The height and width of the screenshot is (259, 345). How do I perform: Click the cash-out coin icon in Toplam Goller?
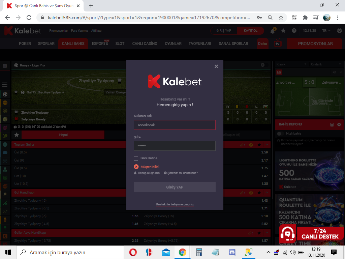coord(251,145)
